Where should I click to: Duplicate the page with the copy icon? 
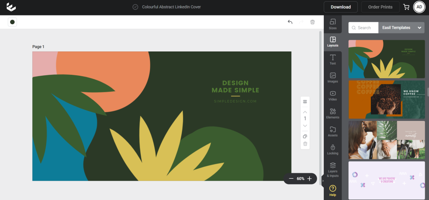pyautogui.click(x=305, y=136)
